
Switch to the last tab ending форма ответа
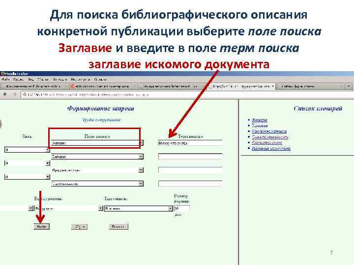(310, 86)
